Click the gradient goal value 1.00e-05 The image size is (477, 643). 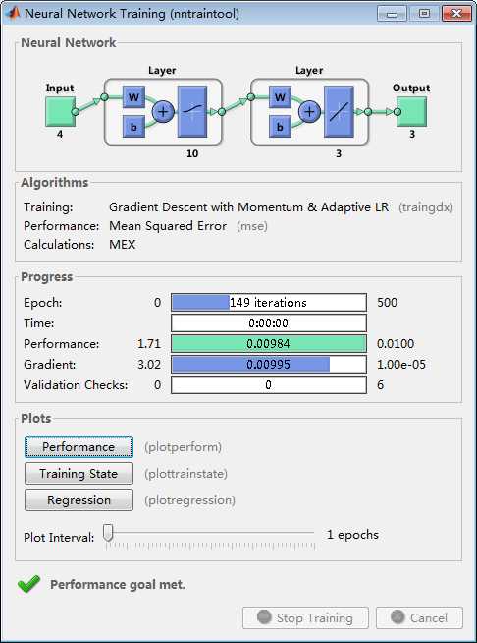[401, 364]
